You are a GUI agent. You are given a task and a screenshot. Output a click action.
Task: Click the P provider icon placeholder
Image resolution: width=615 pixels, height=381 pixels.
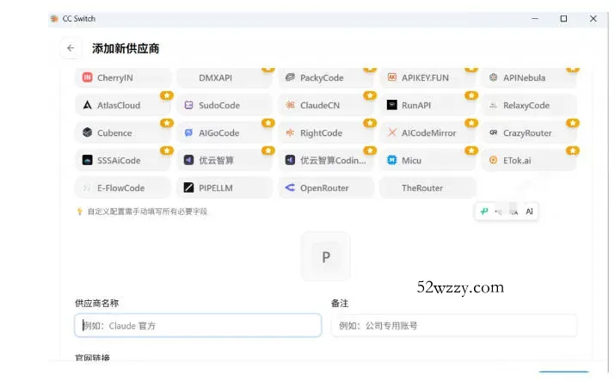[325, 256]
